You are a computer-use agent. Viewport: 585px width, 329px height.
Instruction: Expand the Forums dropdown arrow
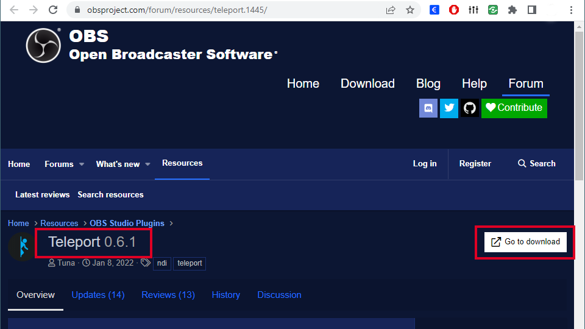click(82, 164)
